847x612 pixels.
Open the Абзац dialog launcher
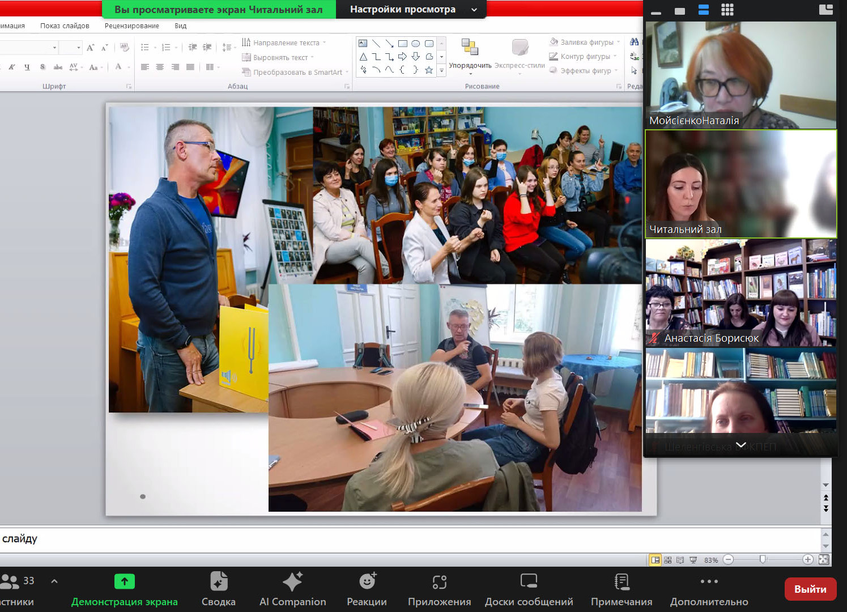[x=347, y=87]
